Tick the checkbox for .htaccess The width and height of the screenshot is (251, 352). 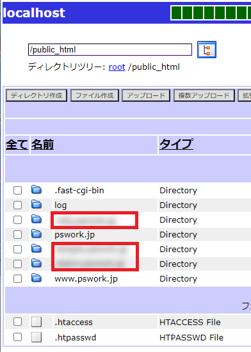click(17, 322)
